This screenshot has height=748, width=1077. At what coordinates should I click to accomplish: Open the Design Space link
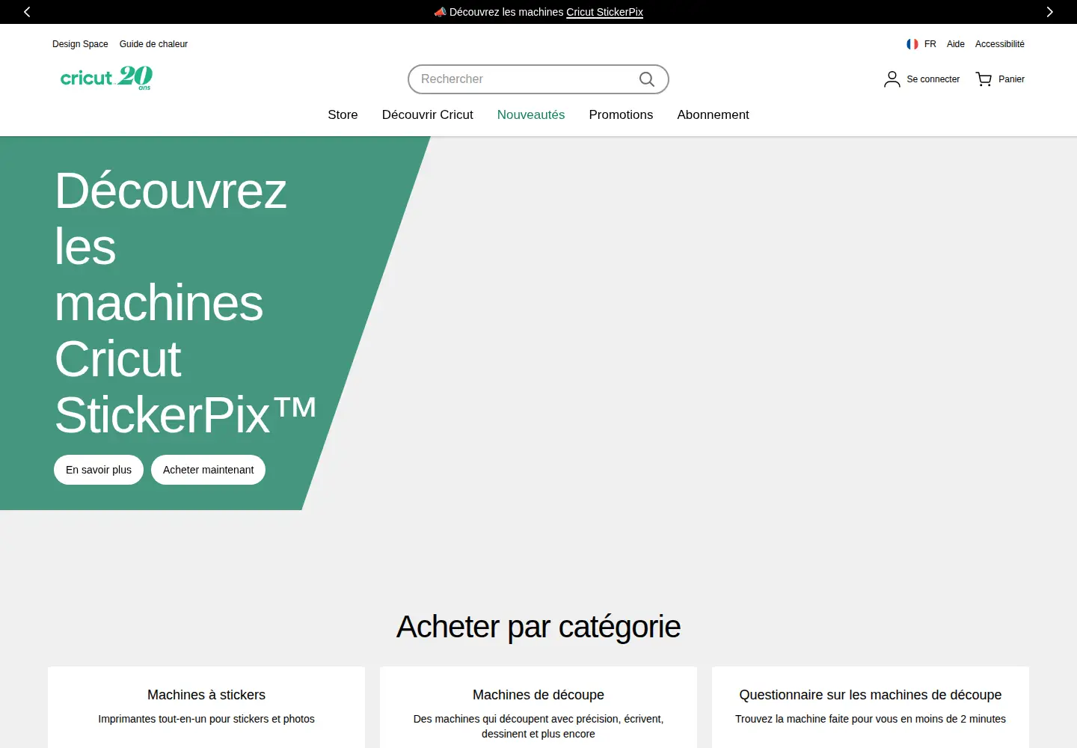pyautogui.click(x=80, y=44)
